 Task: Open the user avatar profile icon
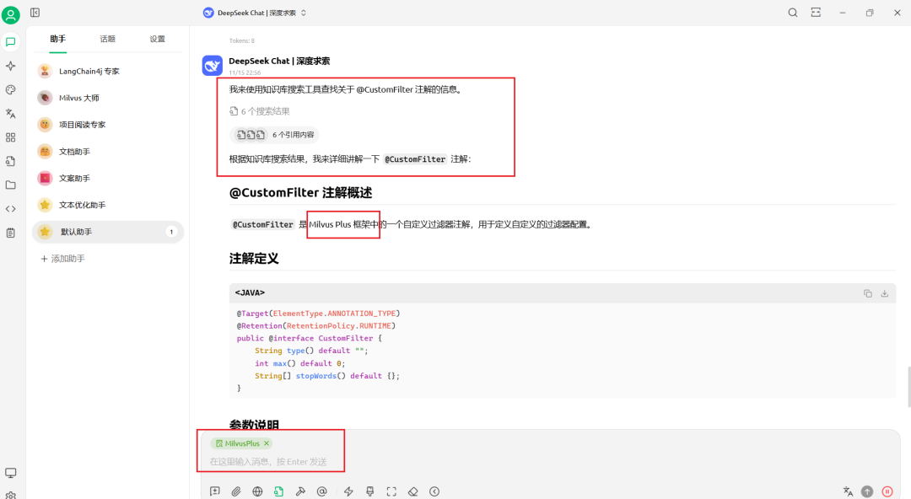[10, 14]
